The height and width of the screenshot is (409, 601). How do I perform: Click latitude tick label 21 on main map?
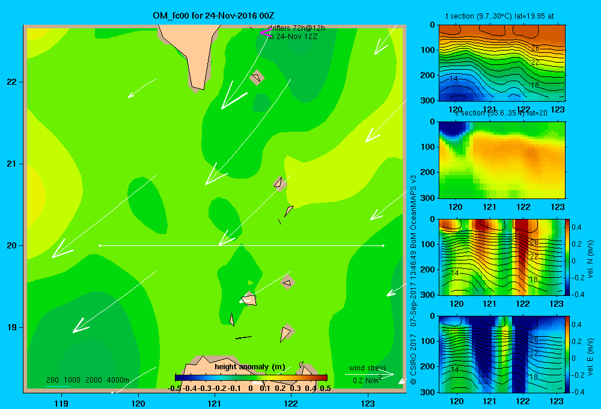click(x=12, y=164)
